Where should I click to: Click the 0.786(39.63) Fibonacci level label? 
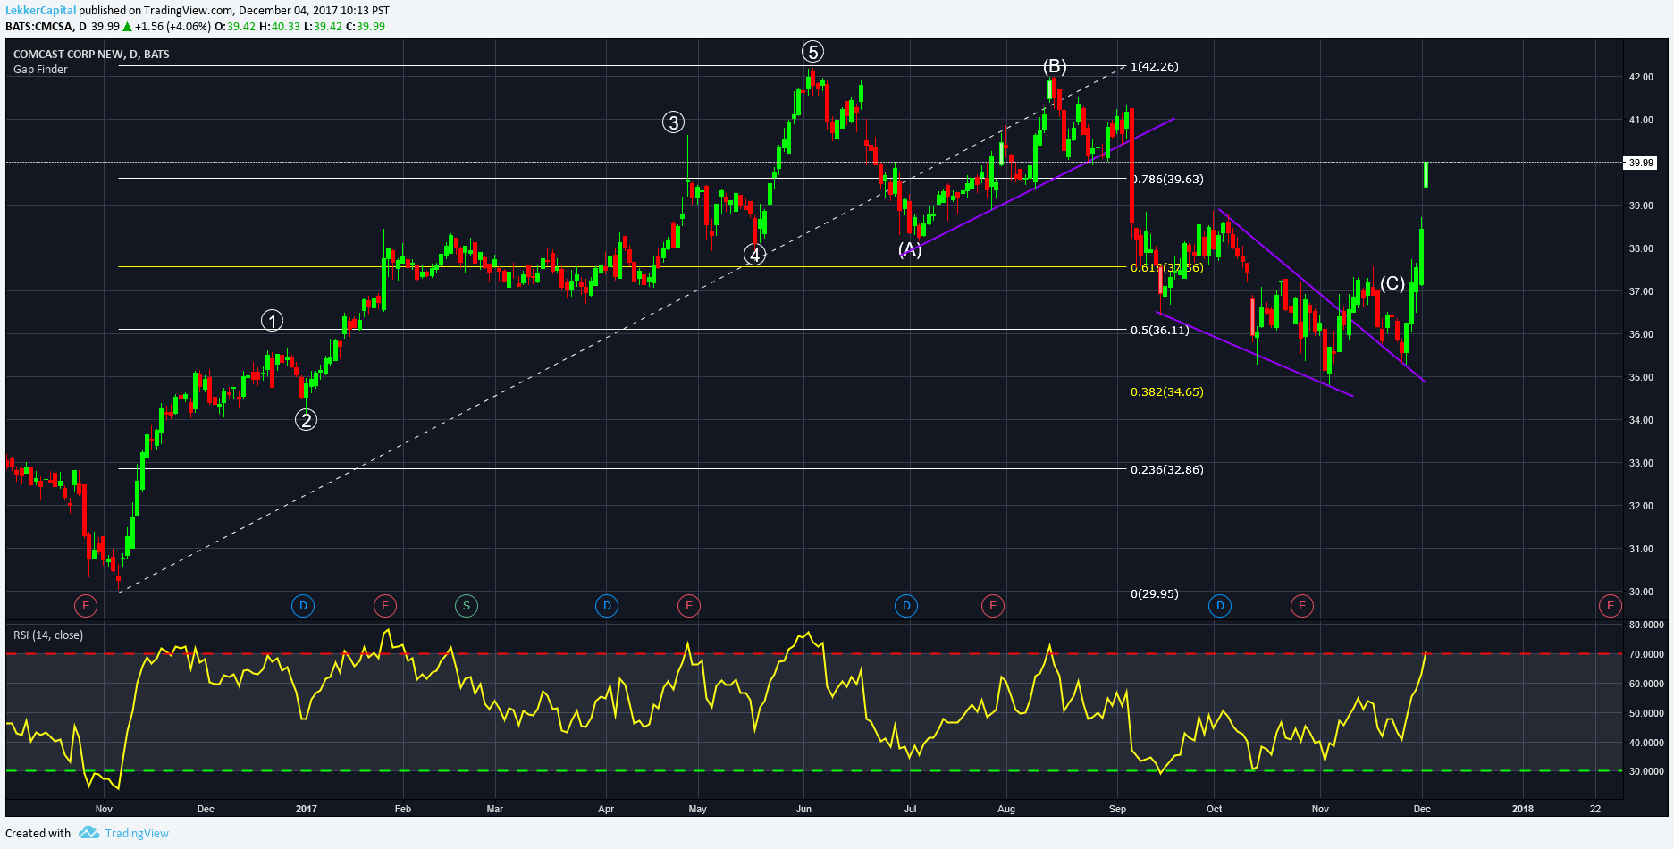(1167, 179)
